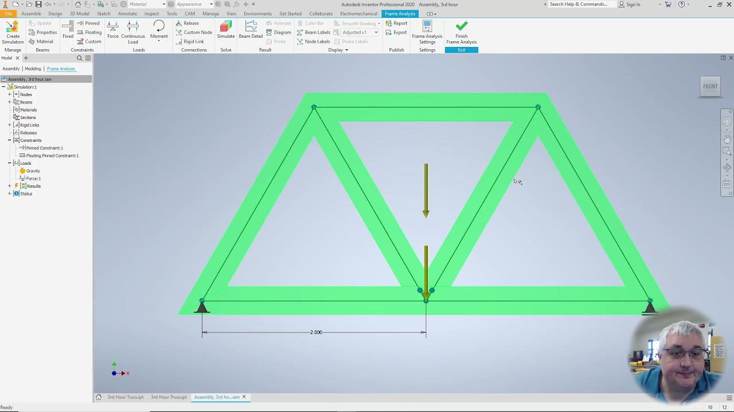Open the File menu
Image resolution: width=734 pixels, height=412 pixels.
click(8, 14)
